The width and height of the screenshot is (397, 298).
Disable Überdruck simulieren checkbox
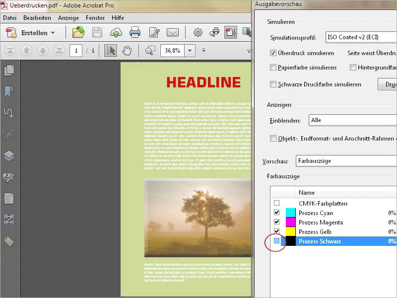(273, 53)
